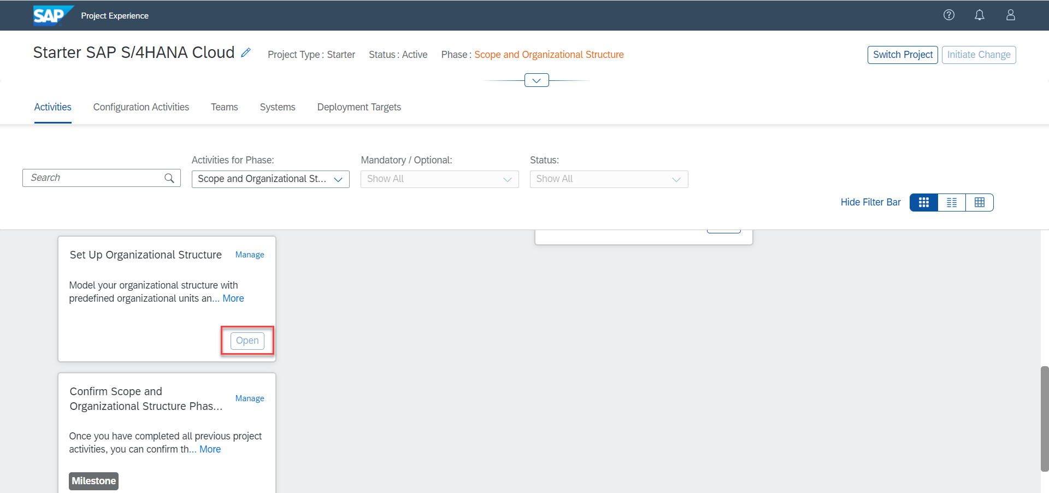The image size is (1049, 493).
Task: Open Mandatory / Optional dropdown
Action: click(x=440, y=179)
